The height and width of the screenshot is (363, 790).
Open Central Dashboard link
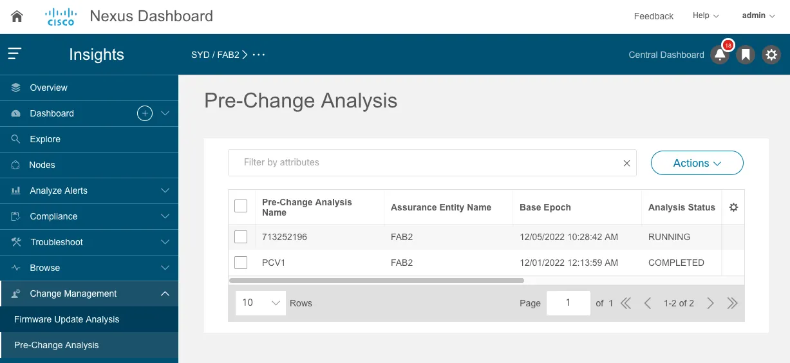(666, 55)
